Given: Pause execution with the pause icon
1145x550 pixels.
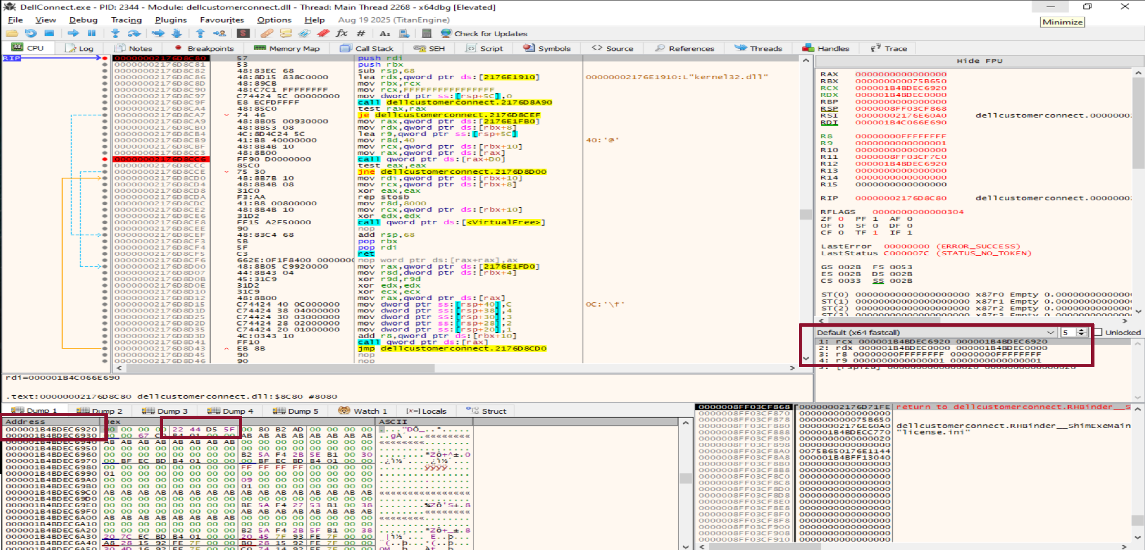Looking at the screenshot, I should point(92,33).
